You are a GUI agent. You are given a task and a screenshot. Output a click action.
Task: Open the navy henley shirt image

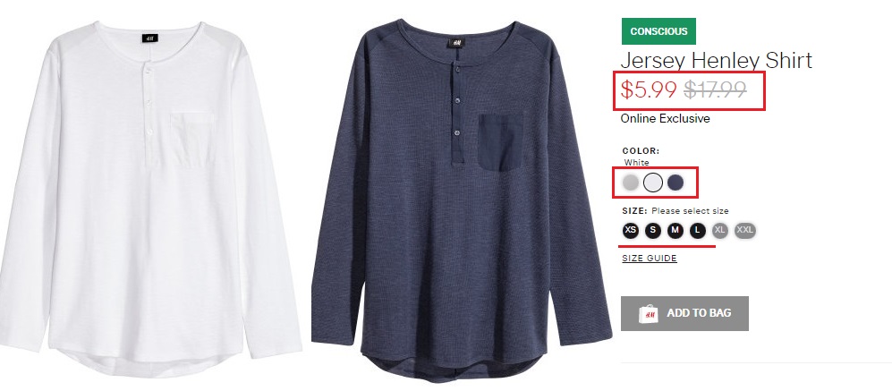[461, 200]
